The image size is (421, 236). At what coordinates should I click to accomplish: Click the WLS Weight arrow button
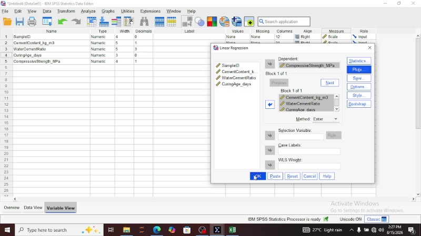coord(270,165)
